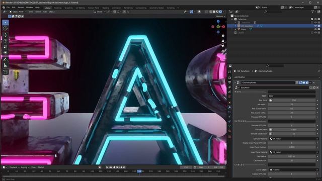Open the Physics properties tab icon
This screenshot has height=181, width=322.
229,117
